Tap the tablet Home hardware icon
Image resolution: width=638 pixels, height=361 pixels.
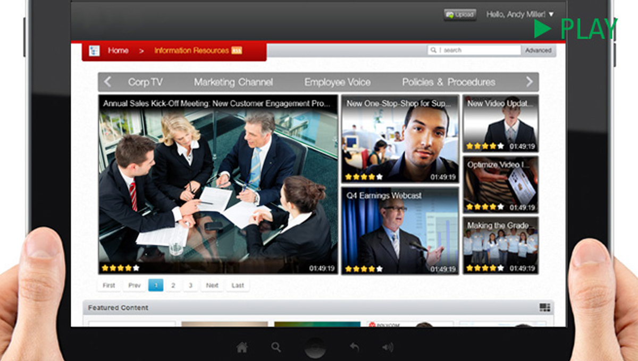pos(242,348)
